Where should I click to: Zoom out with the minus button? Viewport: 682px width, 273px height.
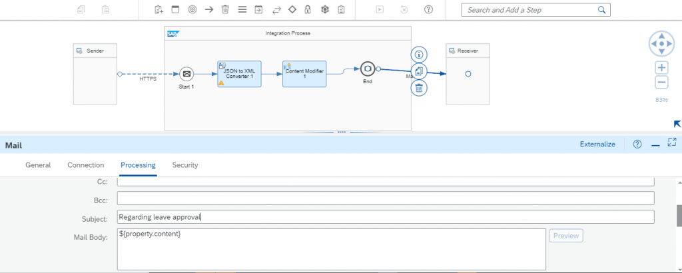point(661,82)
